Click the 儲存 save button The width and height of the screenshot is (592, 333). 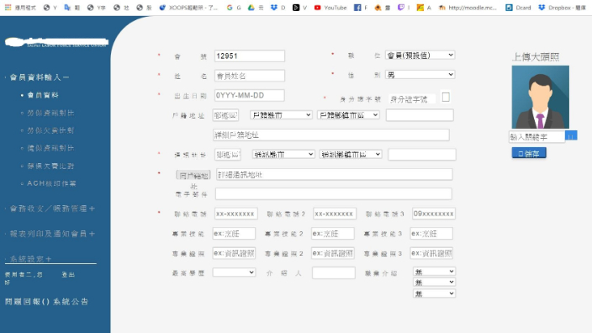[x=529, y=153]
